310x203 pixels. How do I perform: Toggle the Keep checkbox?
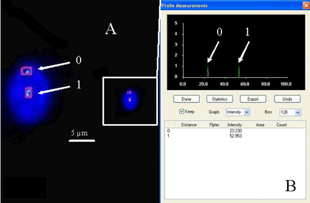click(x=181, y=111)
